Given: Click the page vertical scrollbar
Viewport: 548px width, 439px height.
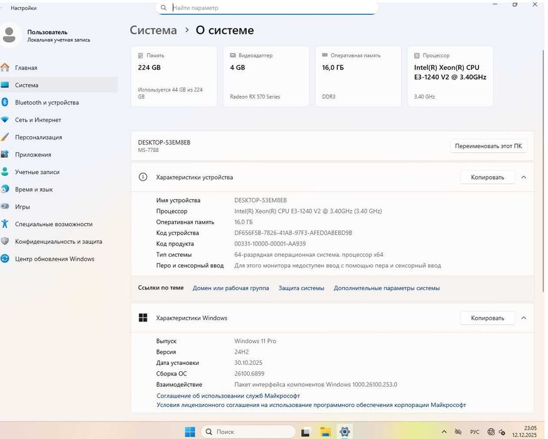Looking at the screenshot, I should pyautogui.click(x=543, y=171).
